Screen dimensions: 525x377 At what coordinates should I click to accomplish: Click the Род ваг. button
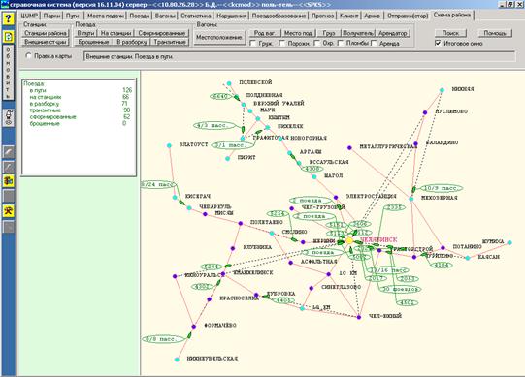[265, 33]
